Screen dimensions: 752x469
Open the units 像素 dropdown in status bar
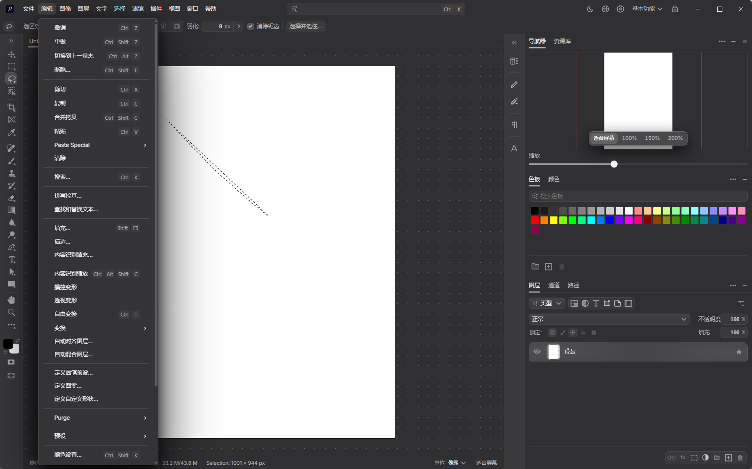coord(456,463)
